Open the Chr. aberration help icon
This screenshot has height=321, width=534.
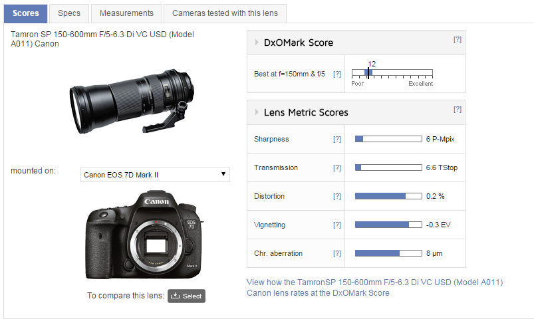click(336, 253)
